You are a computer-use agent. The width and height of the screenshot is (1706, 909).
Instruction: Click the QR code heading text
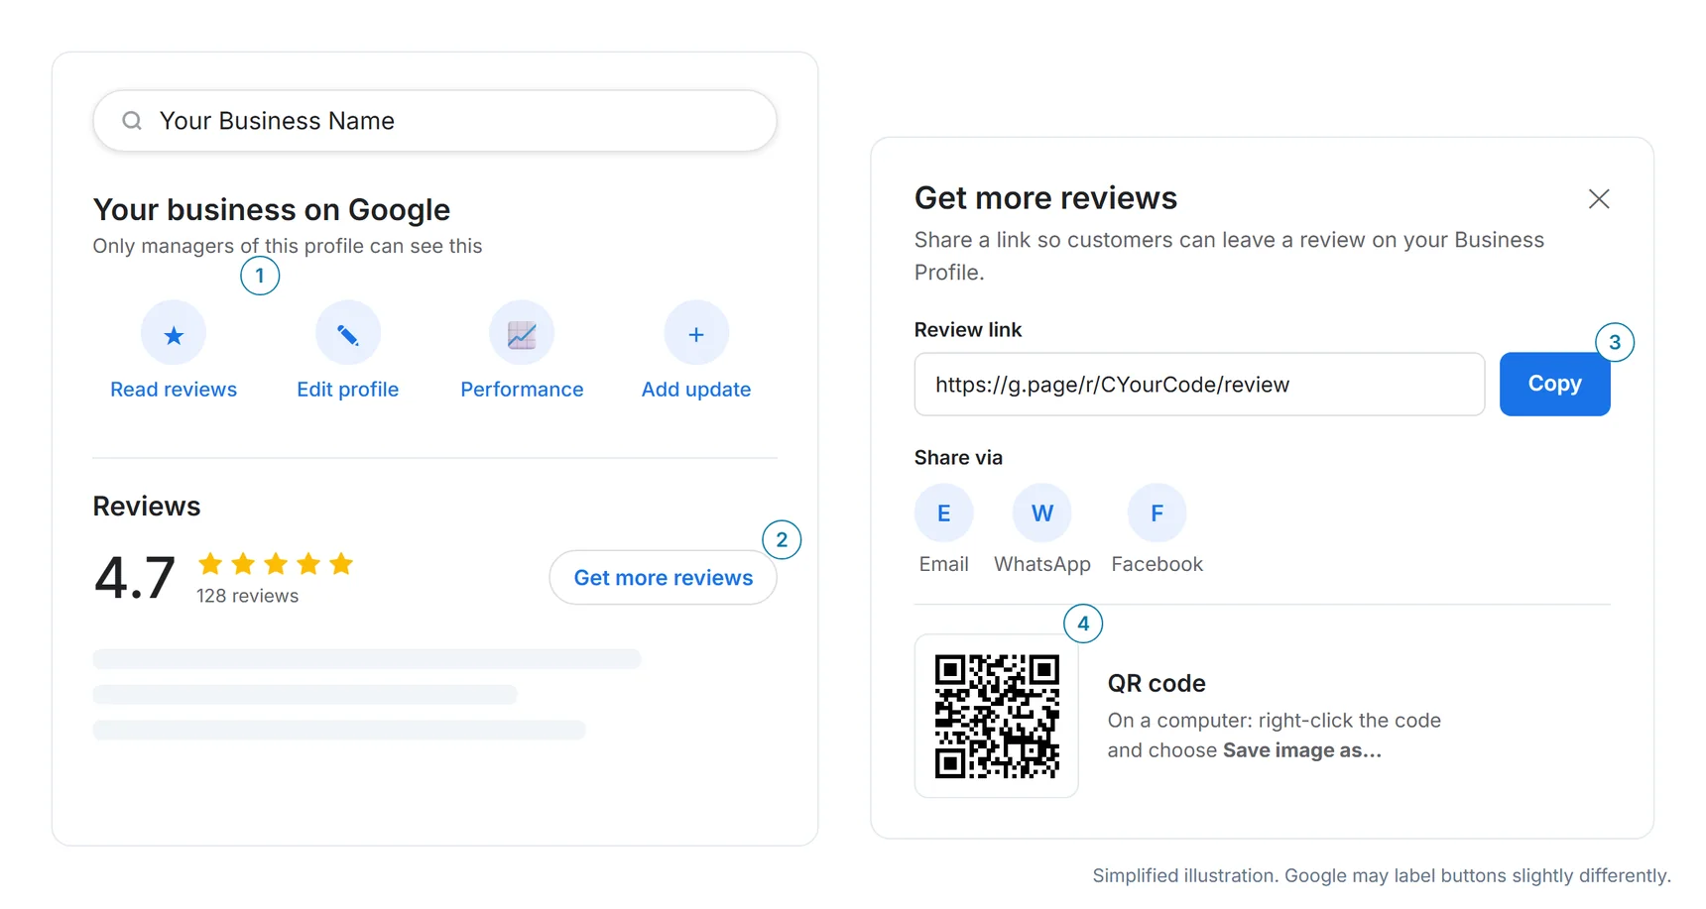click(1157, 683)
